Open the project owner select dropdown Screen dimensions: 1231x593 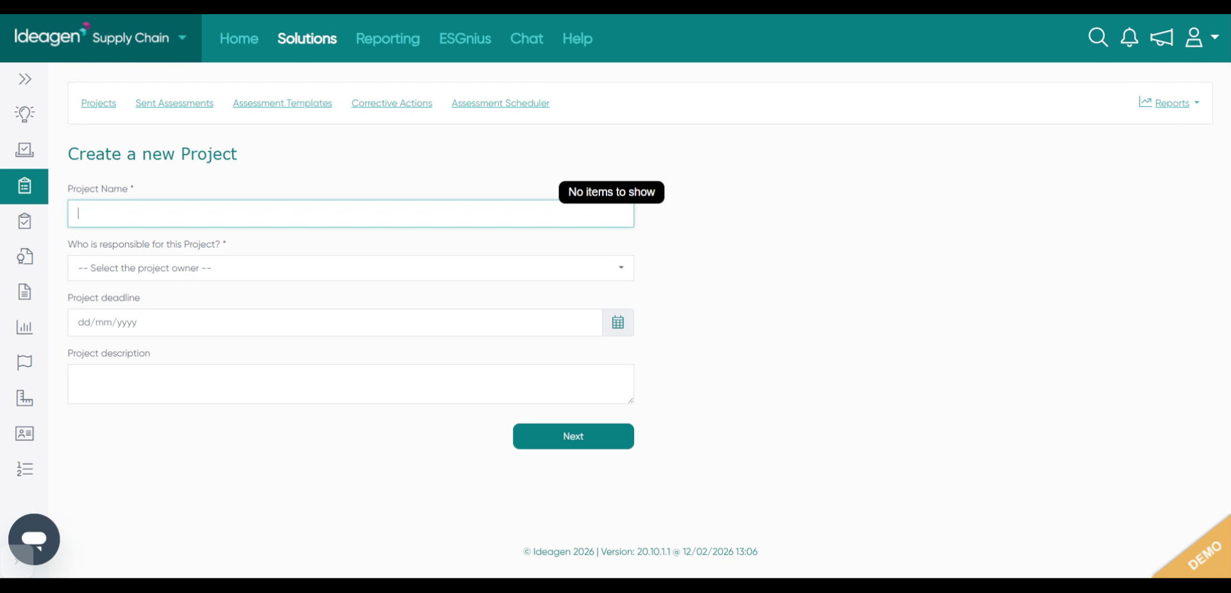(x=351, y=268)
